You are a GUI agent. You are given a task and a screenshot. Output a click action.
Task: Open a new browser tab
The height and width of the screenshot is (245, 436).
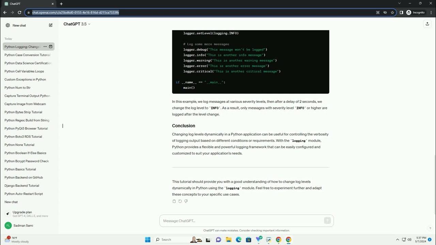[x=61, y=4]
